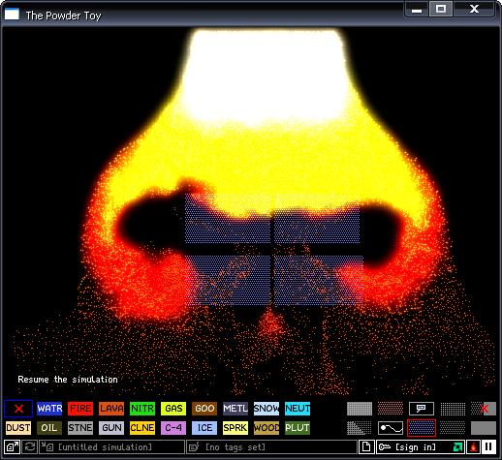Click the no tags set field
Viewport: 502px width, 460px height.
tap(271, 447)
